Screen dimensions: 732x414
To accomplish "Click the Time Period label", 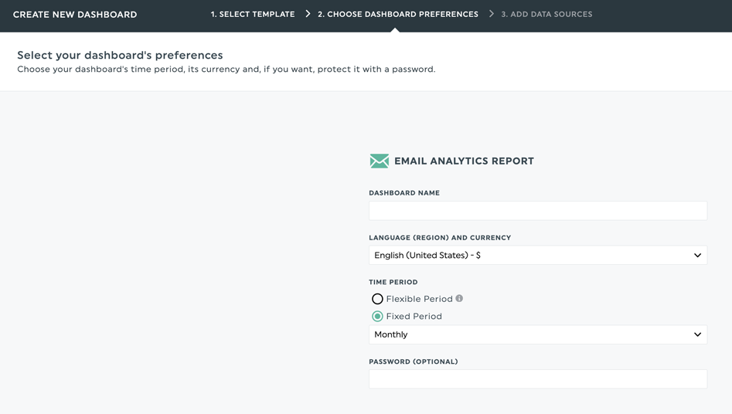I will [x=393, y=282].
